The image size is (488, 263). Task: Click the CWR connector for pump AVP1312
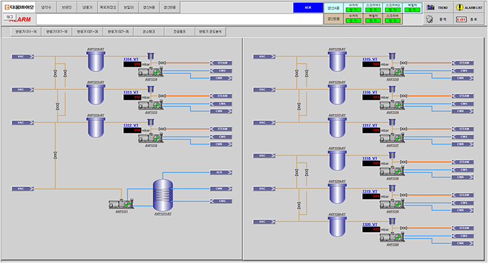[x=221, y=144]
